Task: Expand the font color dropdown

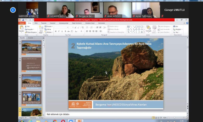Action: (x=83, y=31)
